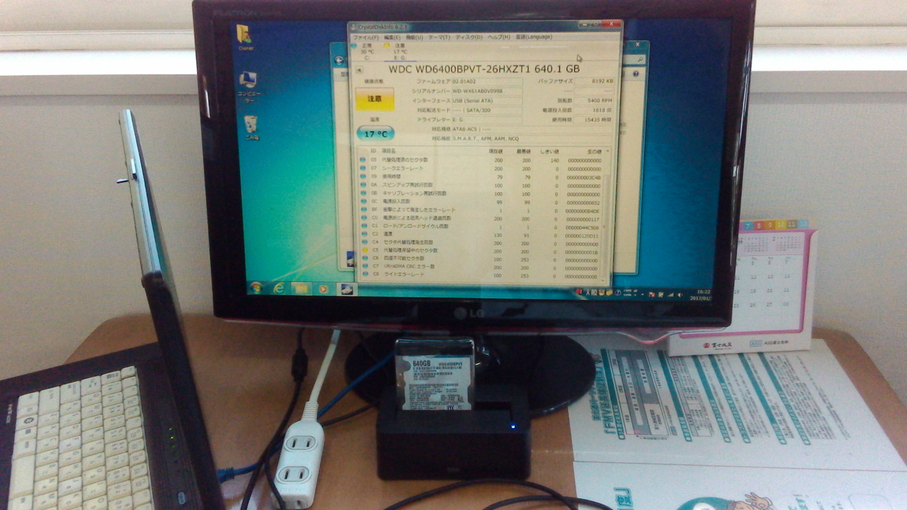Image resolution: width=907 pixels, height=510 pixels.
Task: Click yellow caution dot on C5 row
Action: pos(365,250)
